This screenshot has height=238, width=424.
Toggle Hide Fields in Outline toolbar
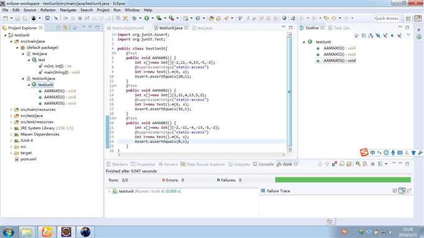coord(378,35)
